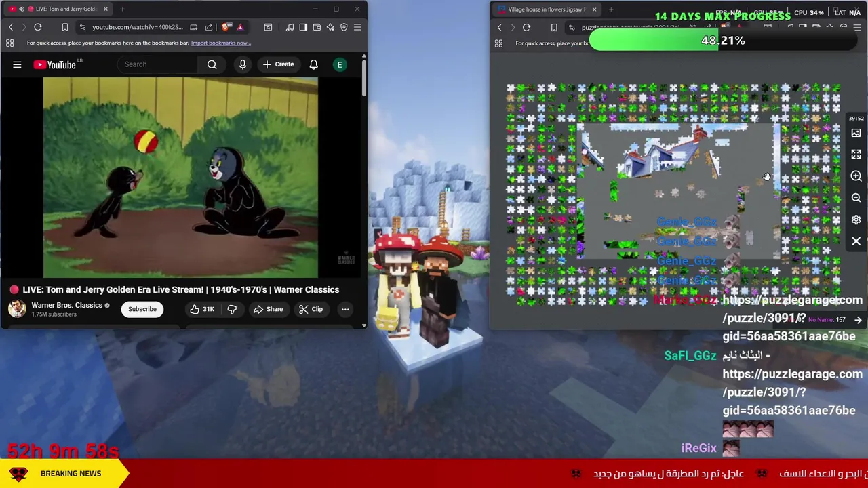The width and height of the screenshot is (868, 488).
Task: Create a Clip of the video
Action: pyautogui.click(x=310, y=309)
